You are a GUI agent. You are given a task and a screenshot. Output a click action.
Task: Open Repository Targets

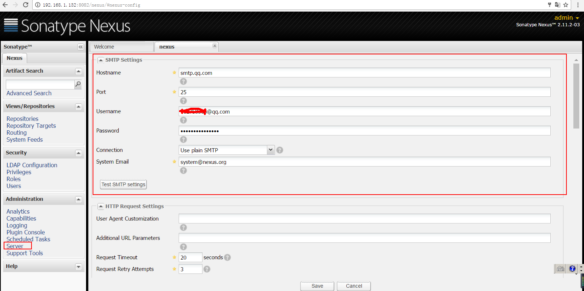click(x=31, y=126)
